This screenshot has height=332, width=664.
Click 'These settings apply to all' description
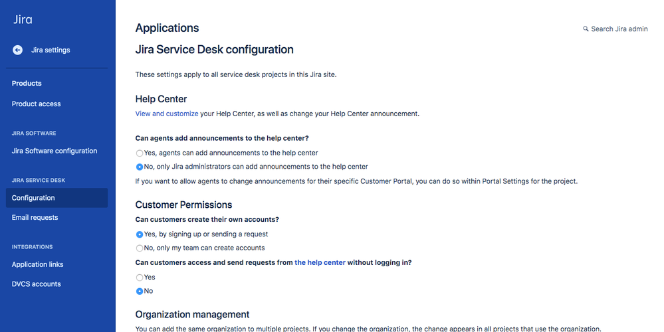click(236, 74)
